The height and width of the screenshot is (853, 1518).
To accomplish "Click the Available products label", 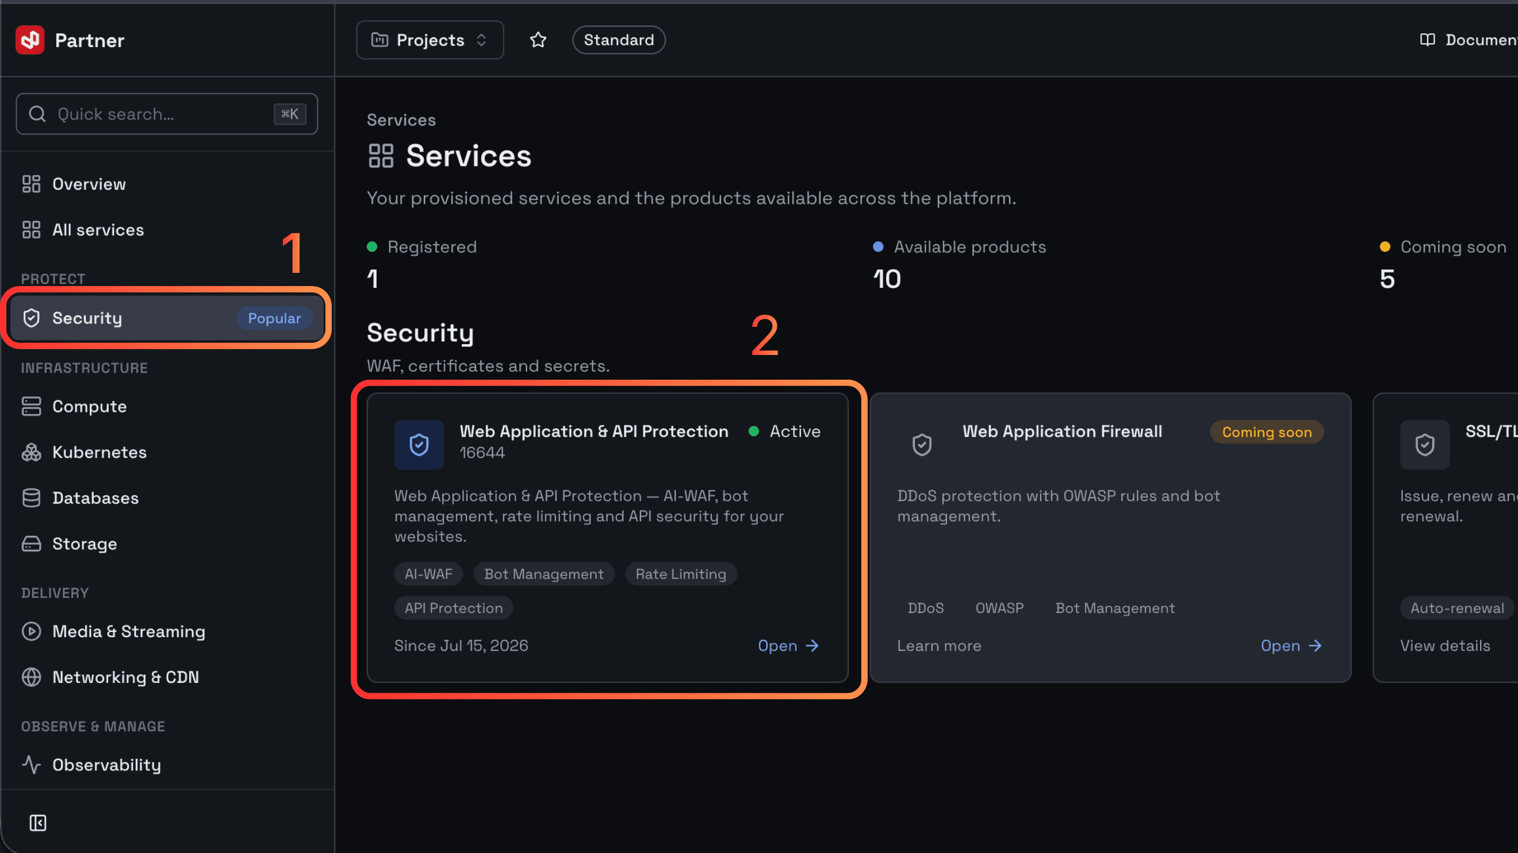I will click(970, 246).
